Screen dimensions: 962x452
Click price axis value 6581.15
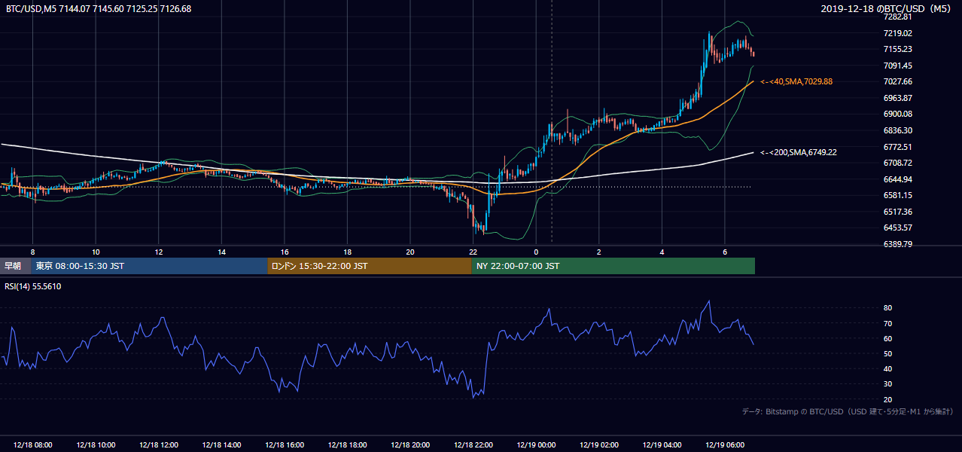pos(897,195)
